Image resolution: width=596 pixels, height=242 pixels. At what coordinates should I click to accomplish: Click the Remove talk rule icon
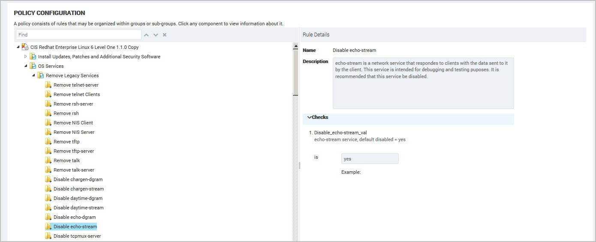coord(48,160)
